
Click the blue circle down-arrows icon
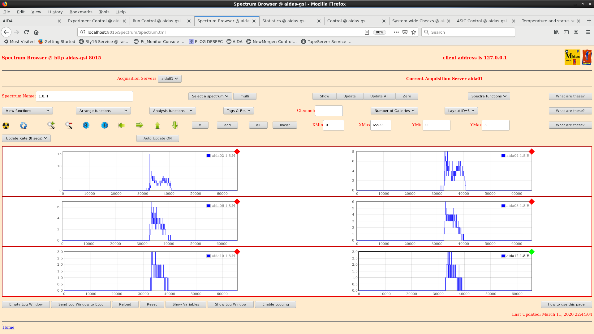pyautogui.click(x=86, y=125)
